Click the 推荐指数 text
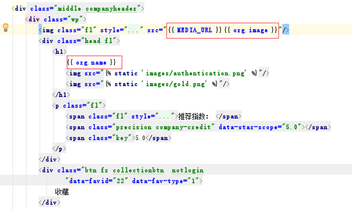Image resolution: width=352 pixels, height=211 pixels. click(x=194, y=116)
